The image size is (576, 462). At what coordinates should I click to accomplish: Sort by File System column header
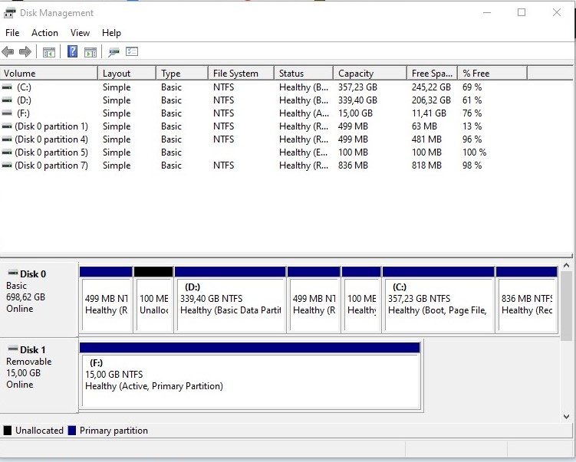point(242,74)
